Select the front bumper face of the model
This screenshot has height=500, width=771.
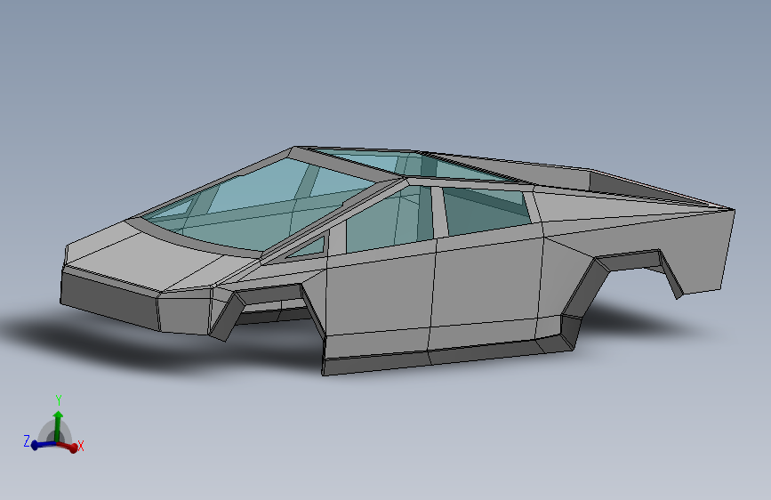tap(109, 299)
